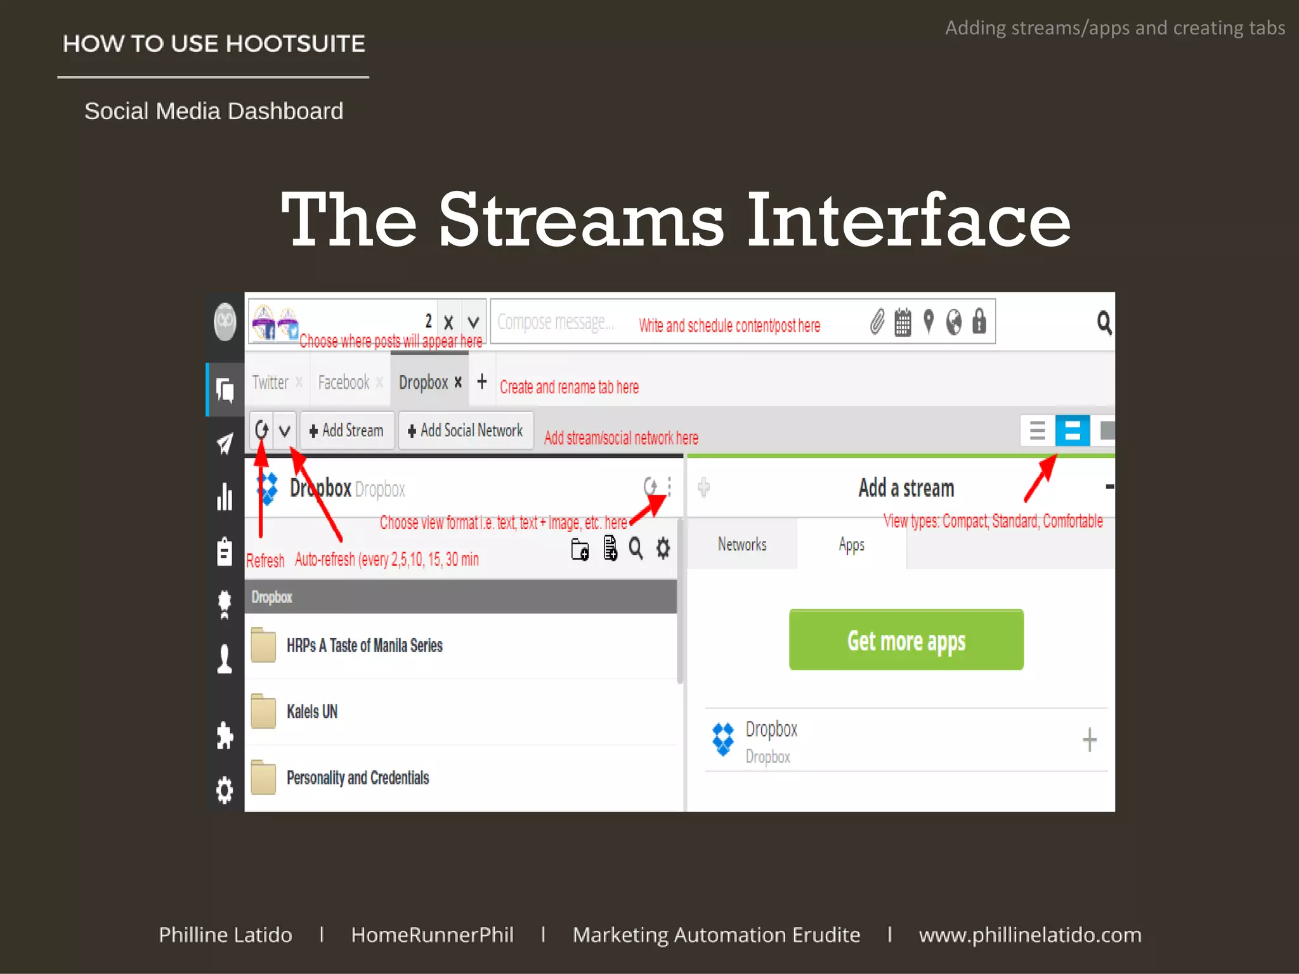
Task: Click the Add Social Network button
Action: coord(466,431)
